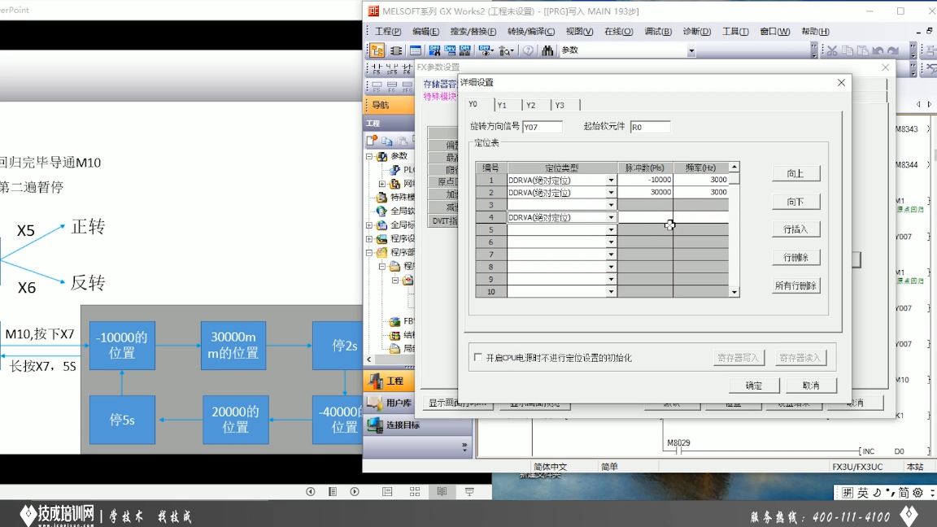
Task: Click the 旋转方向信号 input field showing Y07
Action: coord(543,127)
